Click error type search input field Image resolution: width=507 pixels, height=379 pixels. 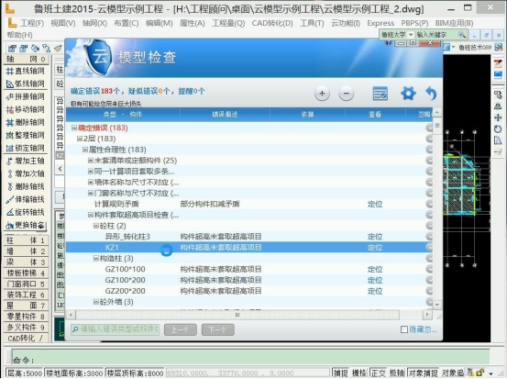point(116,329)
